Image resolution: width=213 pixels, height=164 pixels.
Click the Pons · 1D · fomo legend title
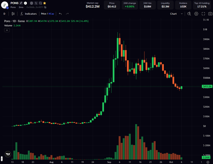click(14, 21)
